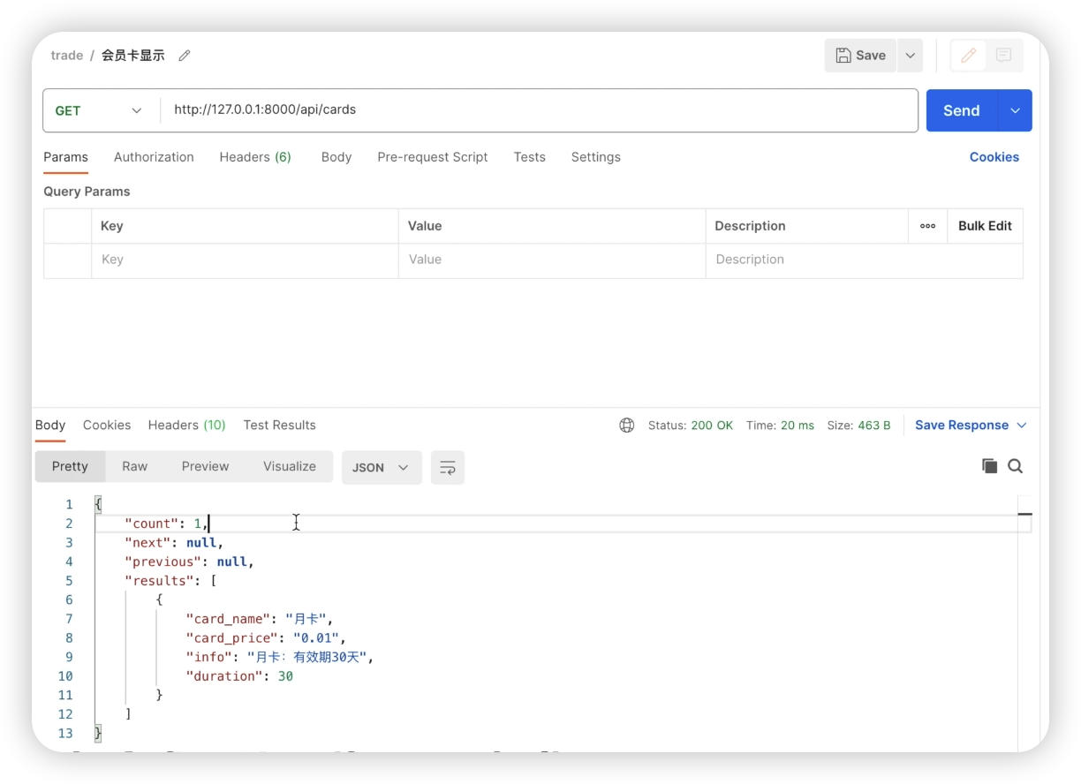Click the "card_name" line
The height and width of the screenshot is (784, 1081).
point(259,619)
